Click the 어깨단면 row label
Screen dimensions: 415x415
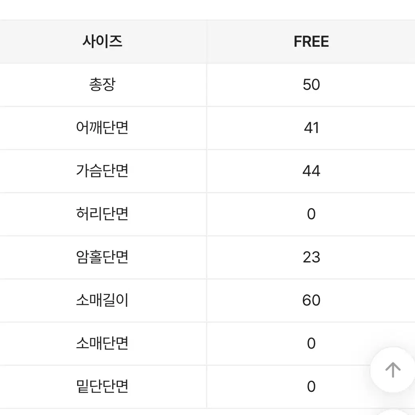(x=102, y=128)
